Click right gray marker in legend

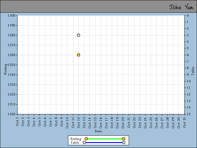tap(124, 142)
